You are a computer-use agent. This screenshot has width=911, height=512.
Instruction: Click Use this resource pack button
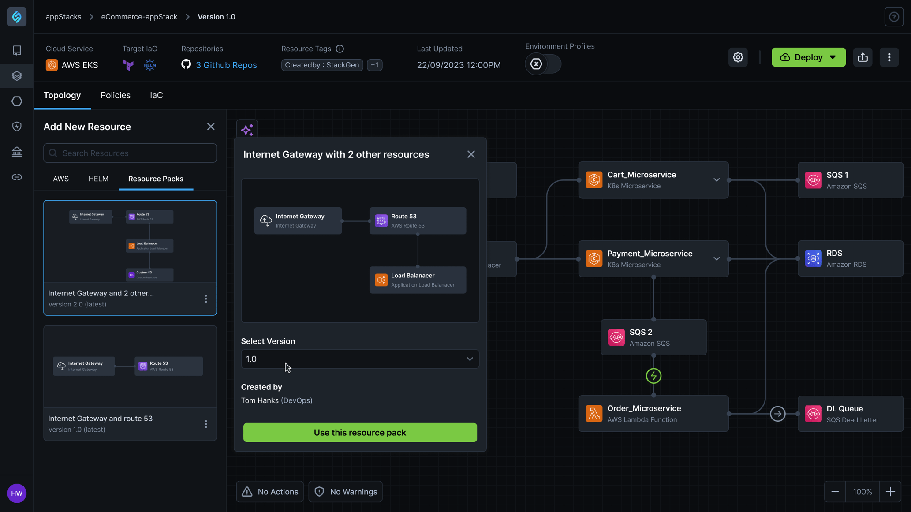(x=360, y=433)
